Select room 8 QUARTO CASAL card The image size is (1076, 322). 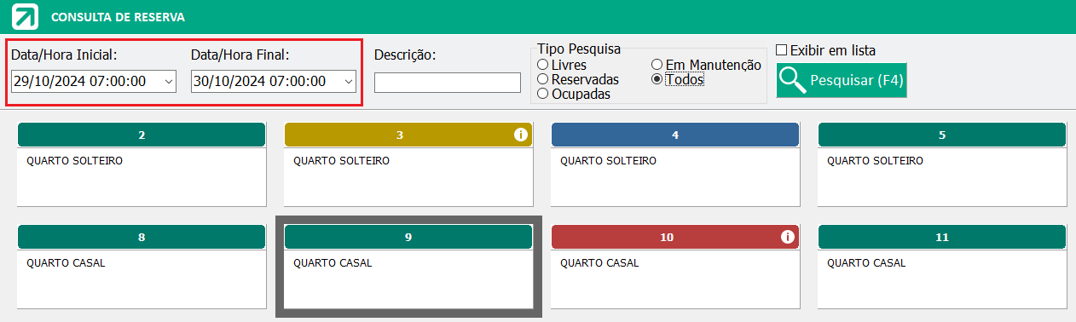pos(142,267)
